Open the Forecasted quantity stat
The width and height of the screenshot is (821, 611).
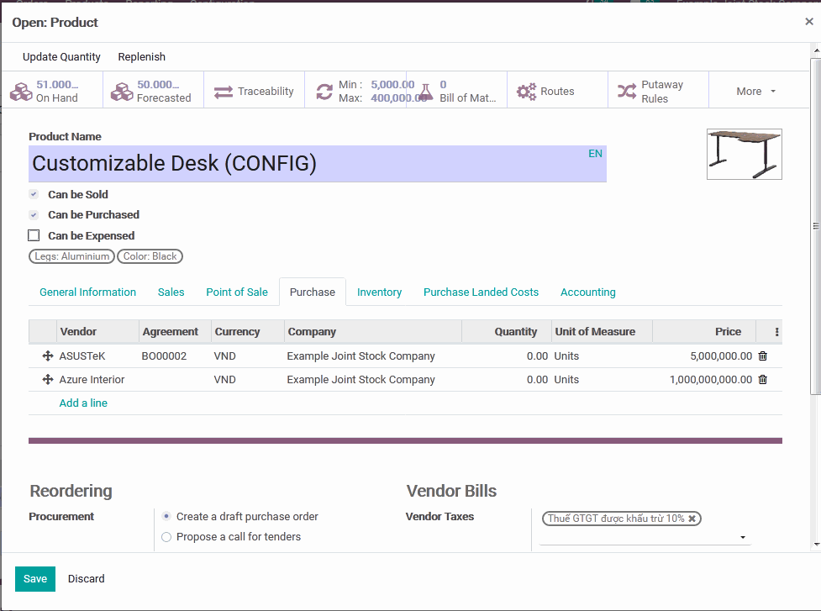[x=153, y=91]
